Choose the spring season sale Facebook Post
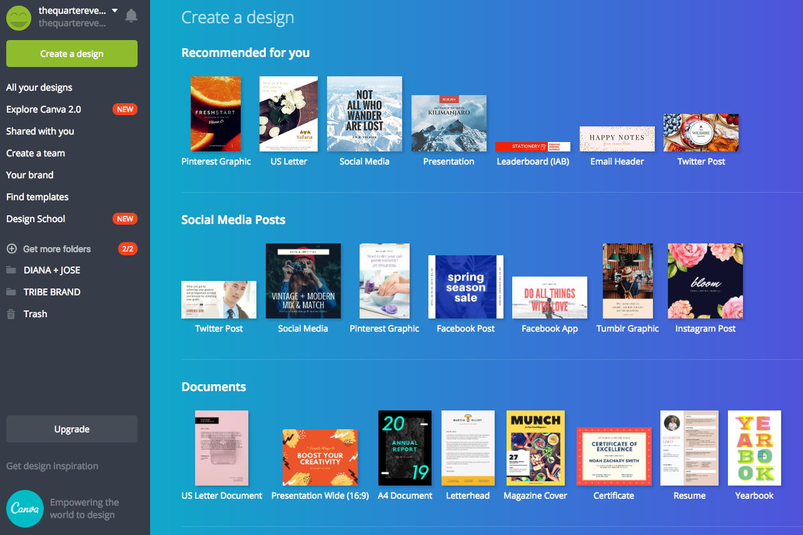Viewport: 803px width, 535px height. [466, 287]
